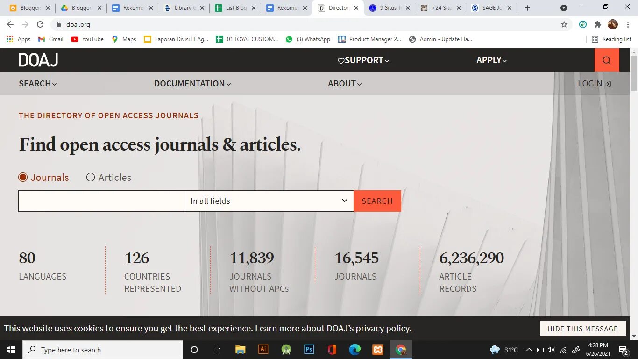Open the Windows Start menu
The width and height of the screenshot is (638, 359).
(11, 350)
